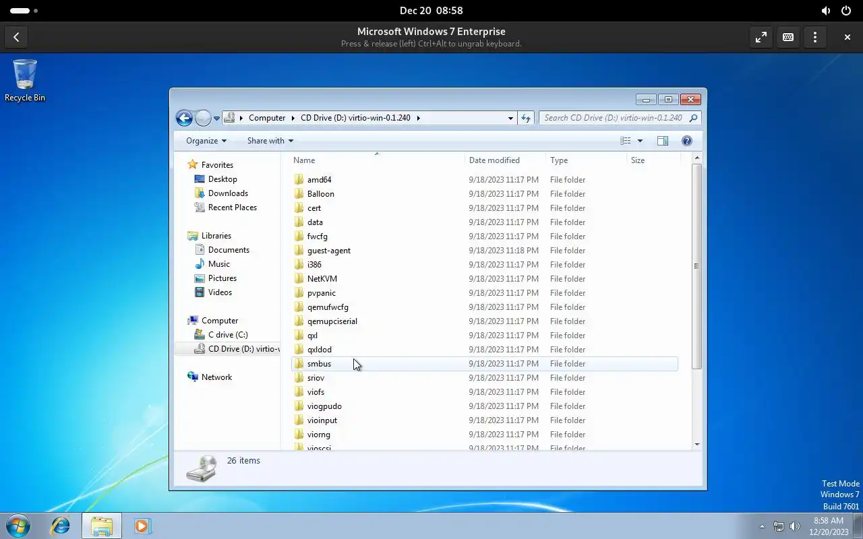
Task: Select the qemupciserial folder name
Action: [332, 321]
